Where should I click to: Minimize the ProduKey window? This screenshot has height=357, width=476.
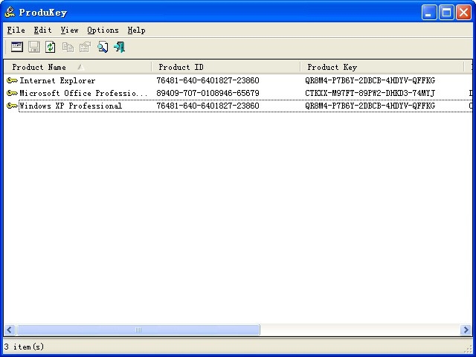[429, 13]
